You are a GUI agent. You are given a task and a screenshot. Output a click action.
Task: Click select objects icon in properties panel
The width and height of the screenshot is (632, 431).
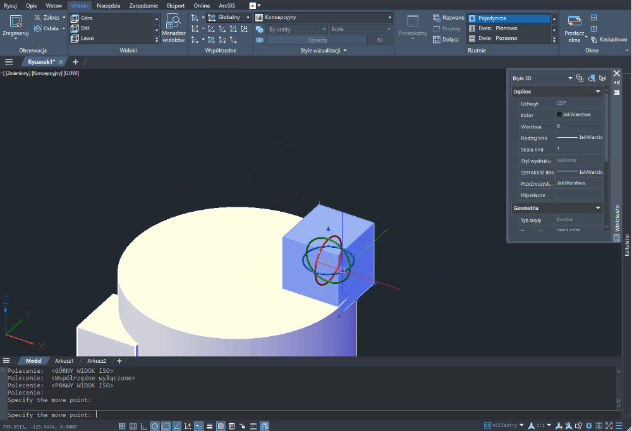tap(592, 78)
